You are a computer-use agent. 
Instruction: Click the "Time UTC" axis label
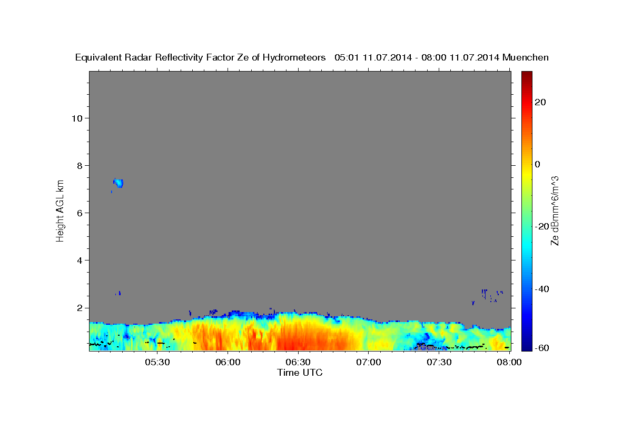[300, 373]
